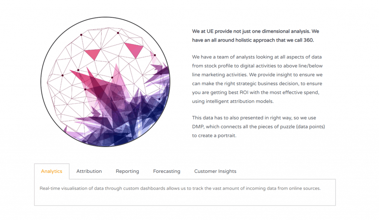View the Customer Insights tab
This screenshot has height=220, width=379.
click(215, 171)
